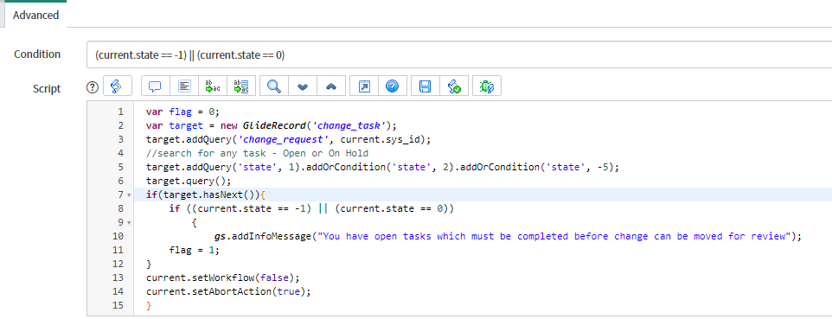Click the syntax check script icon
Screen dimensions: 832x319
point(454,86)
